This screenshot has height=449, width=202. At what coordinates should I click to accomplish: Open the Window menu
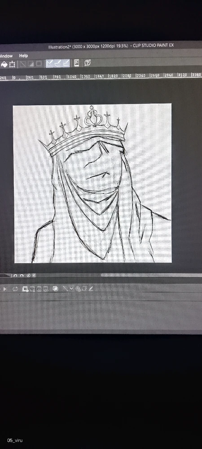[x=6, y=56]
